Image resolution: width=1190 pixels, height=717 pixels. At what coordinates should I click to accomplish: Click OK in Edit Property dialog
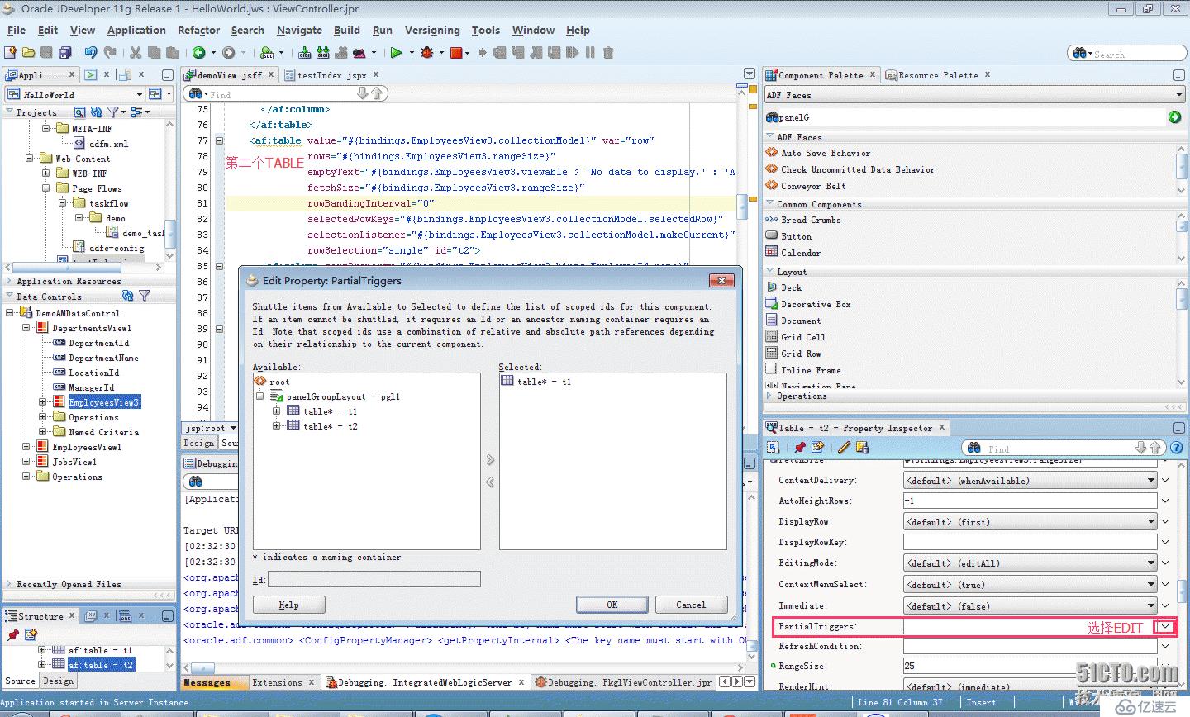(612, 605)
